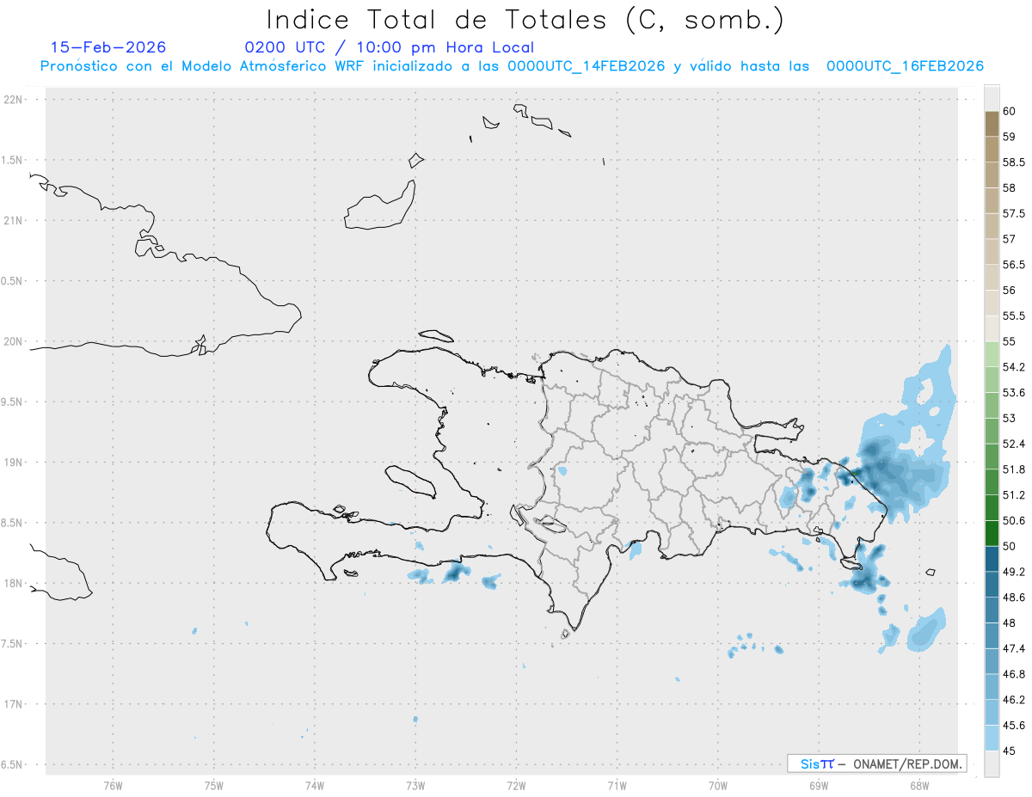This screenshot has width=1032, height=797.
Task: Click the colorbar value '55.5'
Action: [1014, 316]
